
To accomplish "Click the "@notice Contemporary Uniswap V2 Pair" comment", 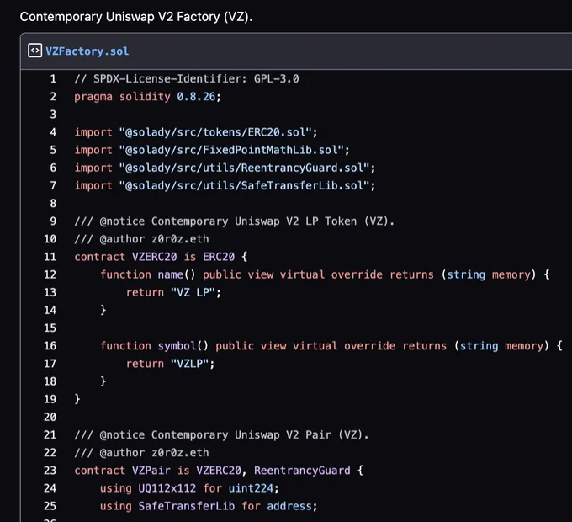I will tap(221, 435).
